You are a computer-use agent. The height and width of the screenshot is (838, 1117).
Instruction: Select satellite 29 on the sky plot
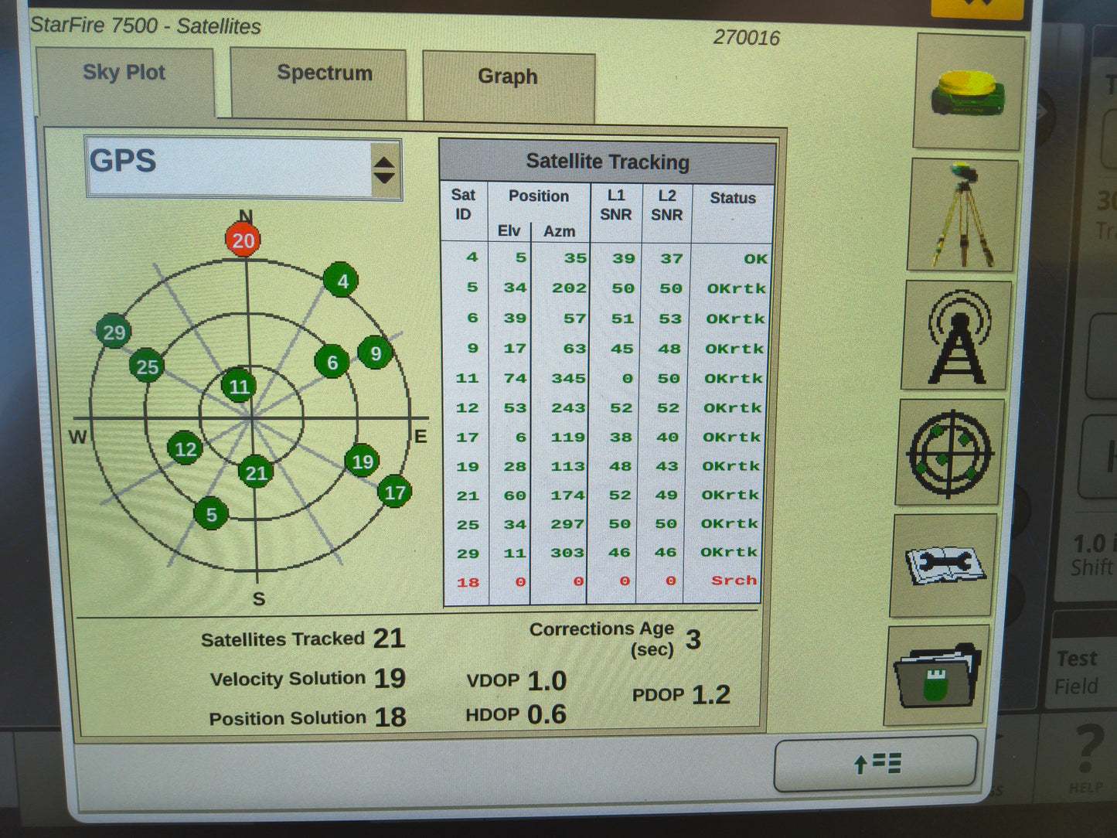114,332
